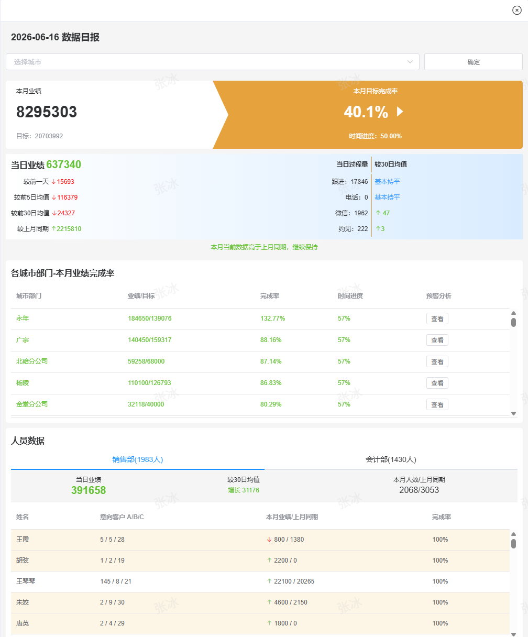Viewport: 528px width, 637px height.
Task: Click the 意向客户 A/B/C column header
Action: [122, 517]
